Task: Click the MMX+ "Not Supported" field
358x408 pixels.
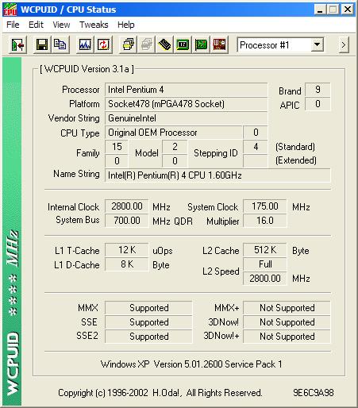Action: pos(287,308)
